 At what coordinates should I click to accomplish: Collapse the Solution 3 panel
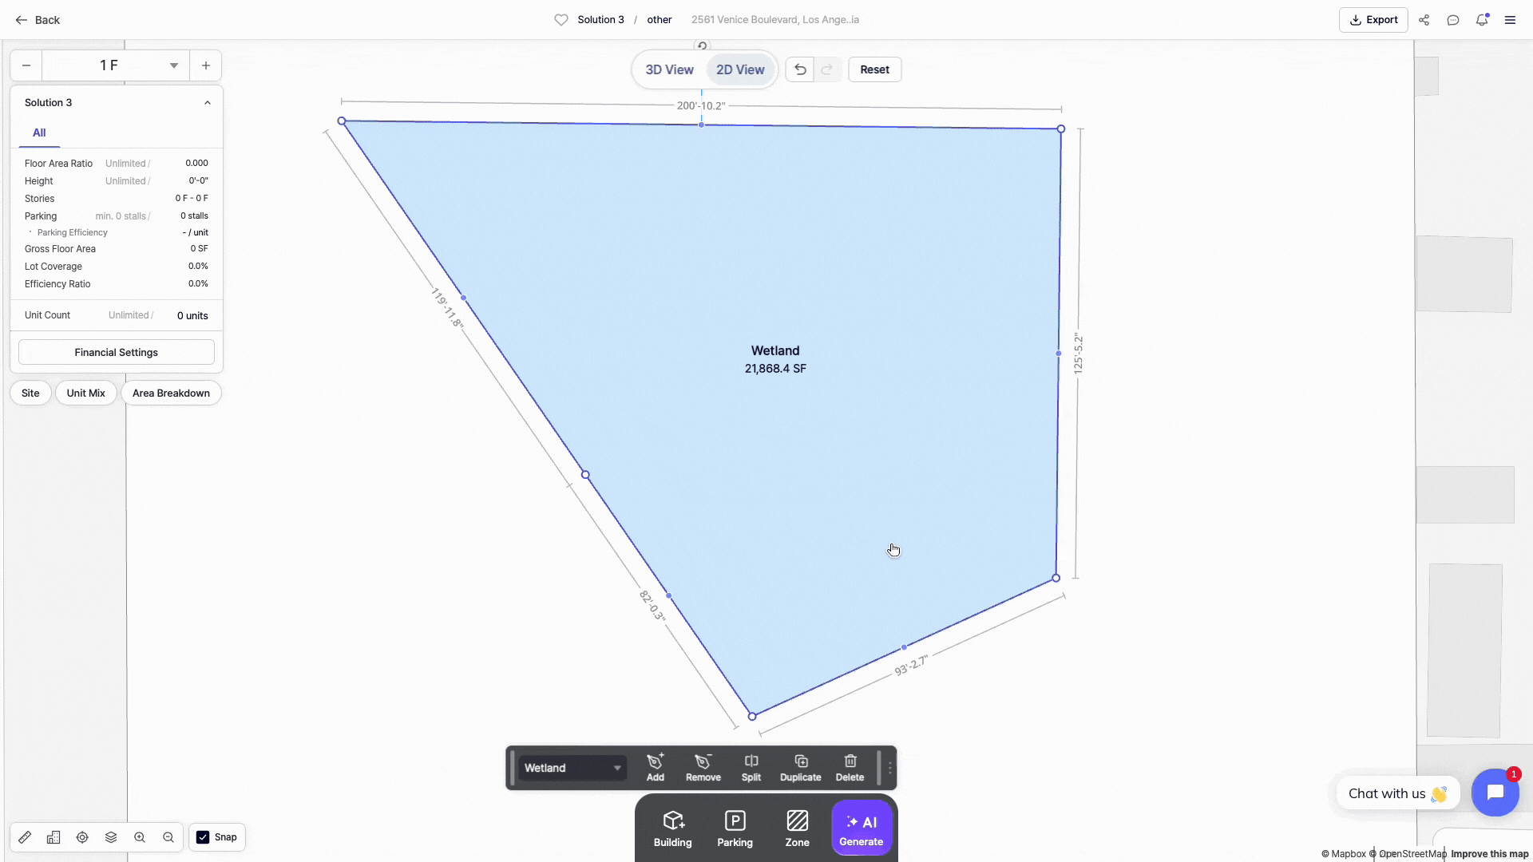207,103
